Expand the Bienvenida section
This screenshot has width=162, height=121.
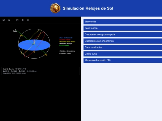point(123,22)
